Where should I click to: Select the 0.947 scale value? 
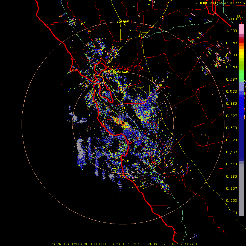232,43
